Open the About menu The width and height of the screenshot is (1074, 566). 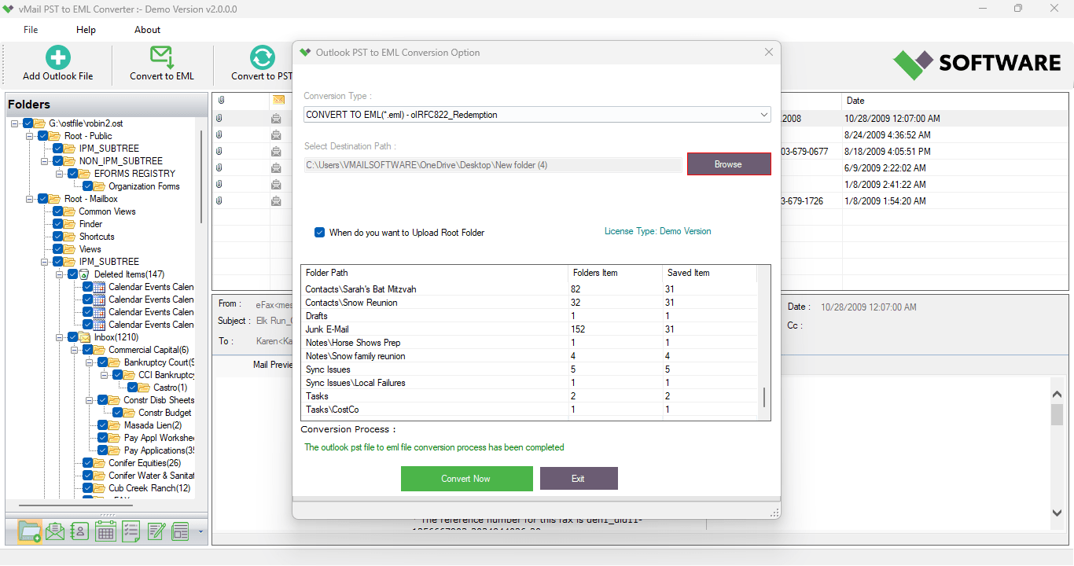147,30
